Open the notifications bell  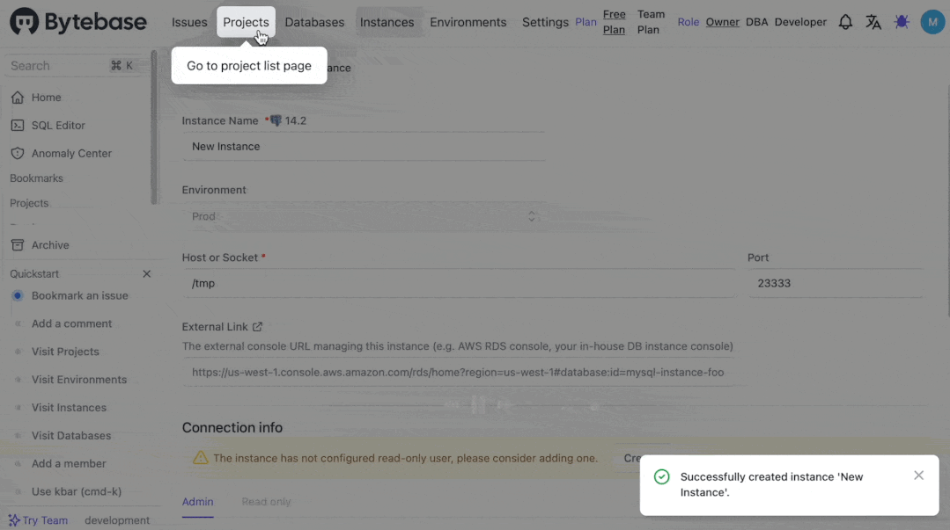(845, 22)
